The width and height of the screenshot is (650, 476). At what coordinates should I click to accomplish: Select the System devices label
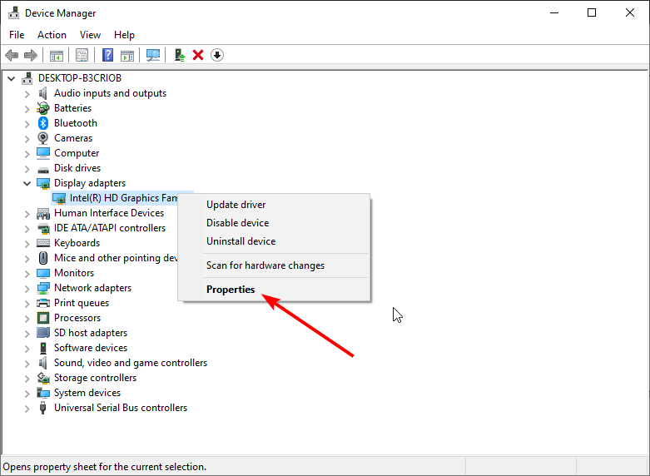[87, 393]
